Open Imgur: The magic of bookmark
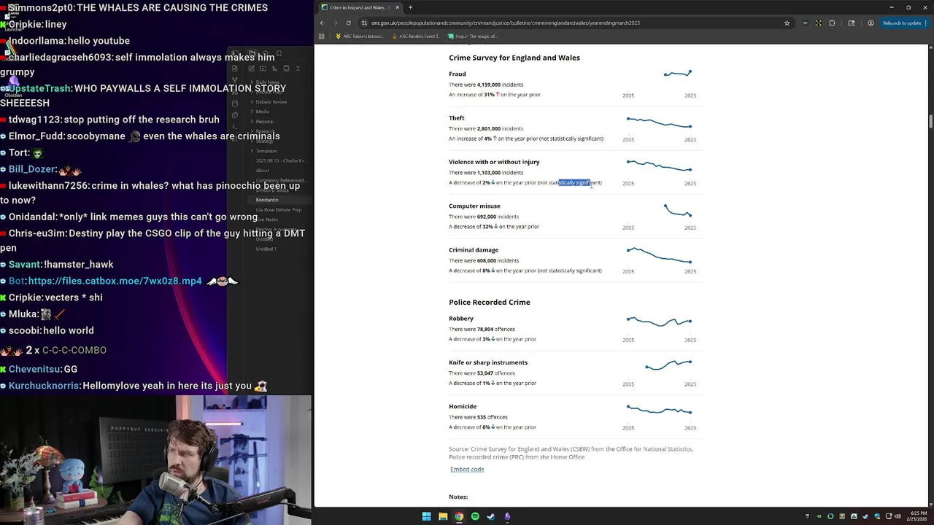The width and height of the screenshot is (934, 525). (473, 36)
